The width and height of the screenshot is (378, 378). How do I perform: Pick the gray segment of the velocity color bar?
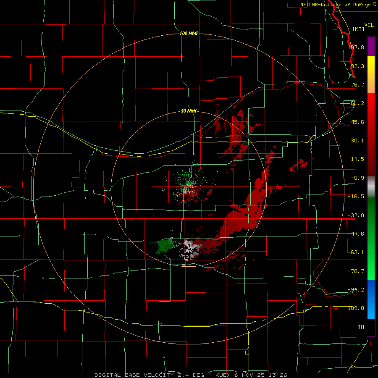tap(371, 187)
